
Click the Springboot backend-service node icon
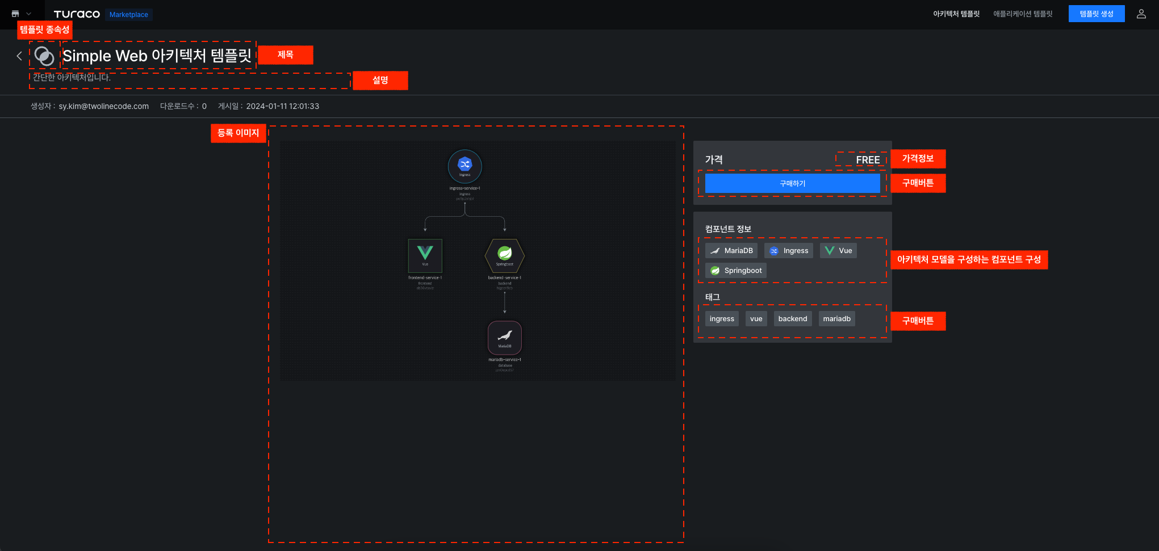click(x=505, y=255)
